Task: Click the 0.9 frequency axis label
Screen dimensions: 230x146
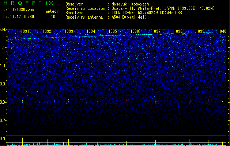Action: 3,84
